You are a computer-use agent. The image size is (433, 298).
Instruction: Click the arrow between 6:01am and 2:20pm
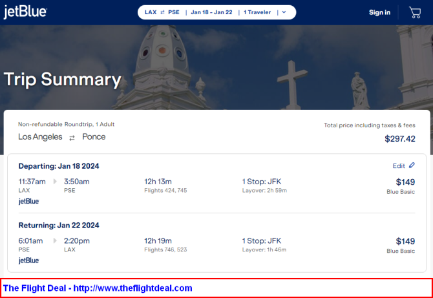click(55, 240)
